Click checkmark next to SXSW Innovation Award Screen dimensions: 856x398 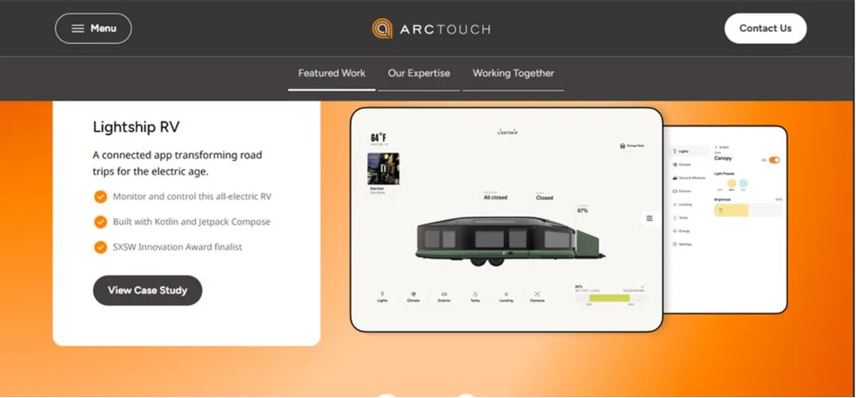click(101, 247)
